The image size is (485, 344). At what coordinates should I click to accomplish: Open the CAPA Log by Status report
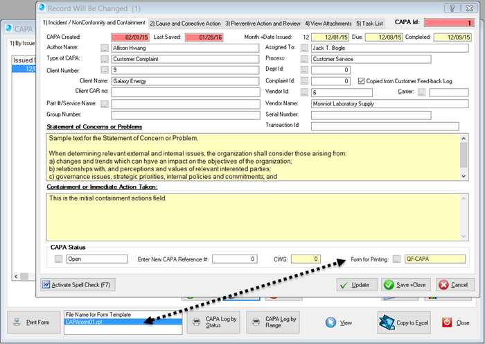(214, 322)
